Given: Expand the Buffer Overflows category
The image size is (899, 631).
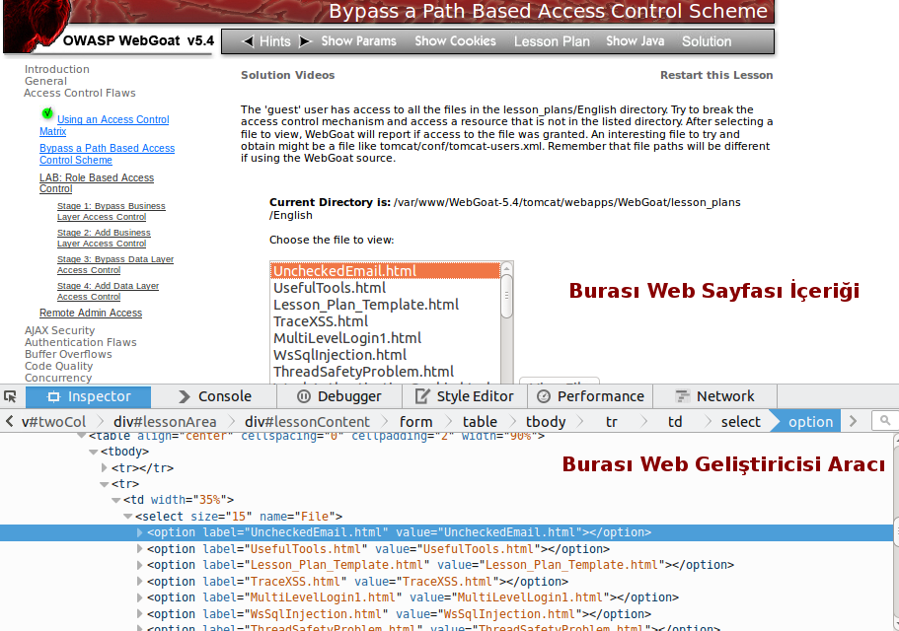Looking at the screenshot, I should pyautogui.click(x=68, y=354).
